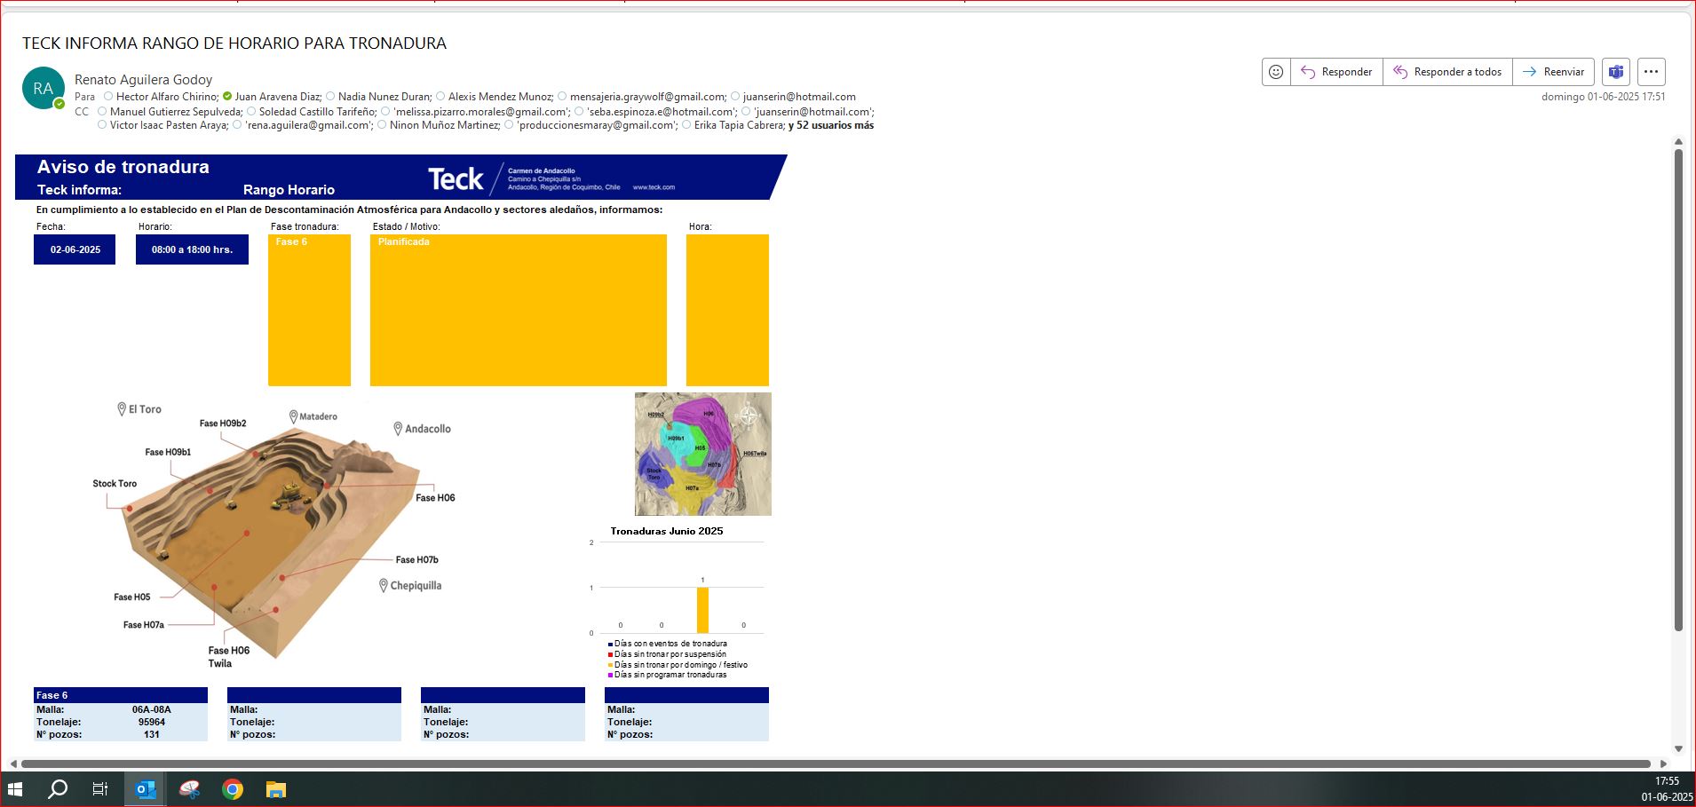The image size is (1696, 807).
Task: Click the Andacollo location pin
Action: click(x=398, y=429)
